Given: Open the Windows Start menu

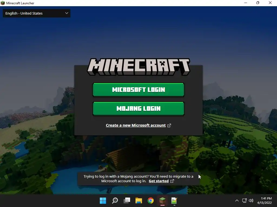Looking at the screenshot, I should click(103, 201).
